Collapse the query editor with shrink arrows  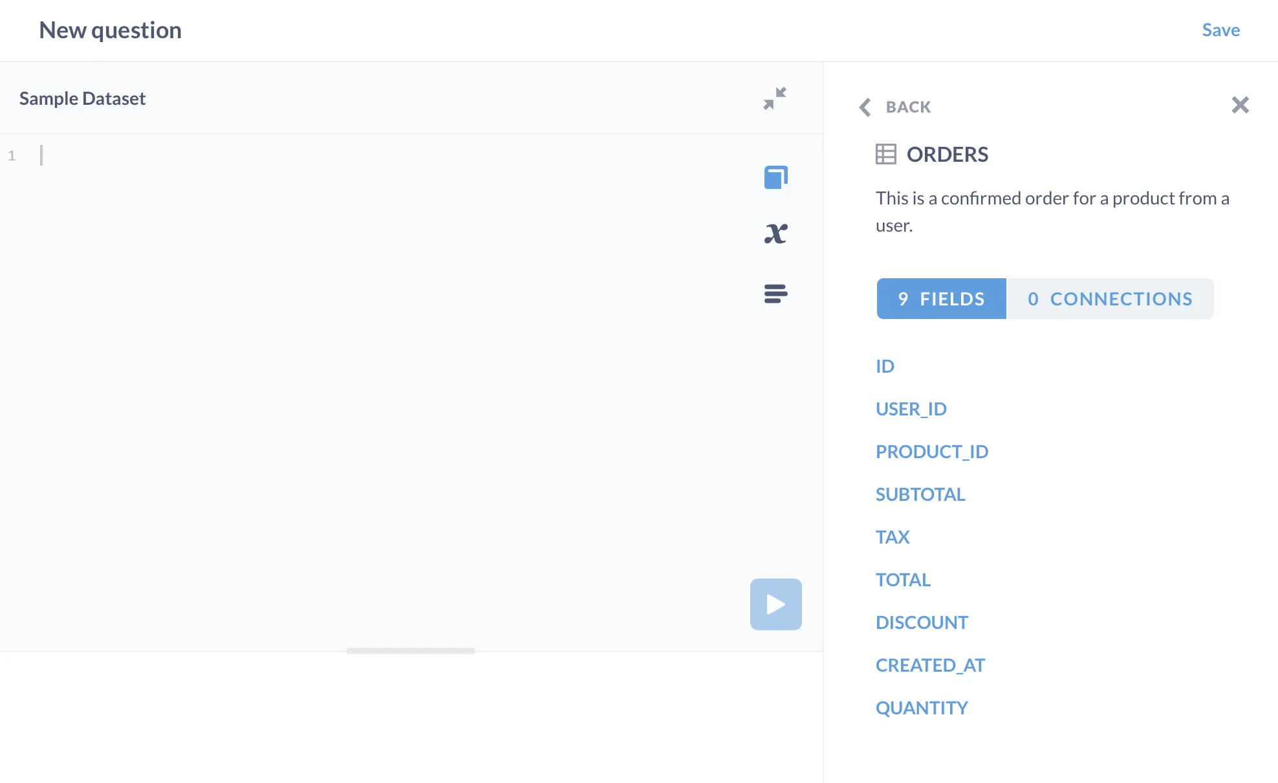coord(775,98)
